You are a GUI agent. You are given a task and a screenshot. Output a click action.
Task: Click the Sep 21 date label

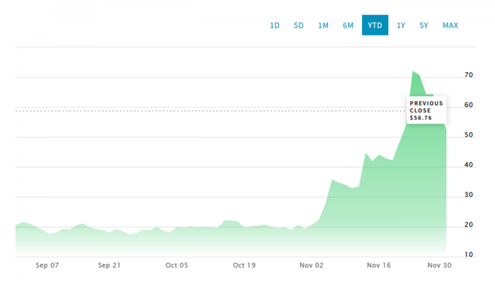click(109, 266)
